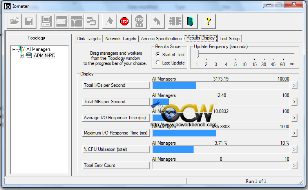Screen dimensions: 308x190
Task: Collapse the All Managers tree node
Action: click(x=14, y=49)
